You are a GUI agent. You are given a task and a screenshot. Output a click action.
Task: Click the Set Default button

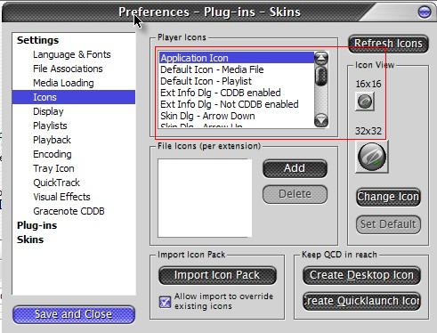pyautogui.click(x=388, y=224)
